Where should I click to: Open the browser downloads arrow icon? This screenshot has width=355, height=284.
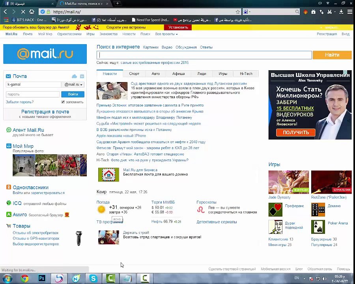[341, 12]
